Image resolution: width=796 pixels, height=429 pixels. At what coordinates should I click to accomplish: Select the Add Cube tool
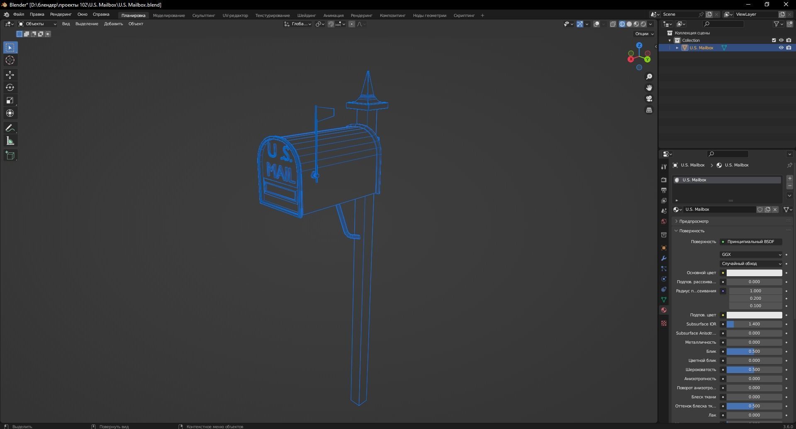pos(10,155)
